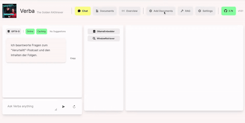The image size is (245, 123).
Task: Click the GPT4-O generator badge
Action: 13,32
